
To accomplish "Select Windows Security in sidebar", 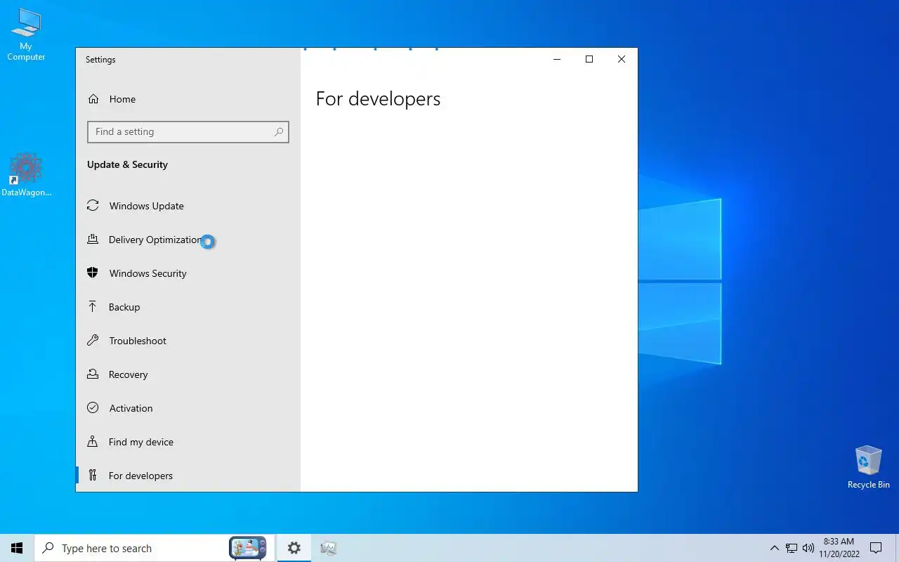I will tap(188, 273).
